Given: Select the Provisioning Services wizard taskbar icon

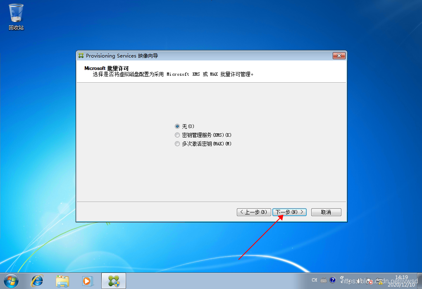Looking at the screenshot, I should (112, 281).
